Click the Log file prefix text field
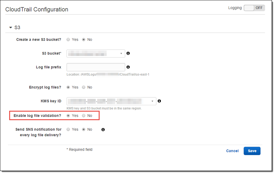The image size is (275, 174). pyautogui.click(x=96, y=67)
